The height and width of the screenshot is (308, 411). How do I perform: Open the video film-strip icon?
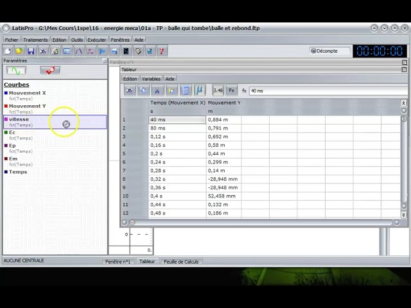click(x=127, y=51)
